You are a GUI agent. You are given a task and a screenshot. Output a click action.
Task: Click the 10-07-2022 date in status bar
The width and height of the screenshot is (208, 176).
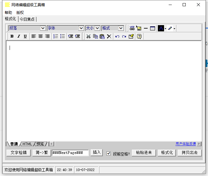point(85,170)
